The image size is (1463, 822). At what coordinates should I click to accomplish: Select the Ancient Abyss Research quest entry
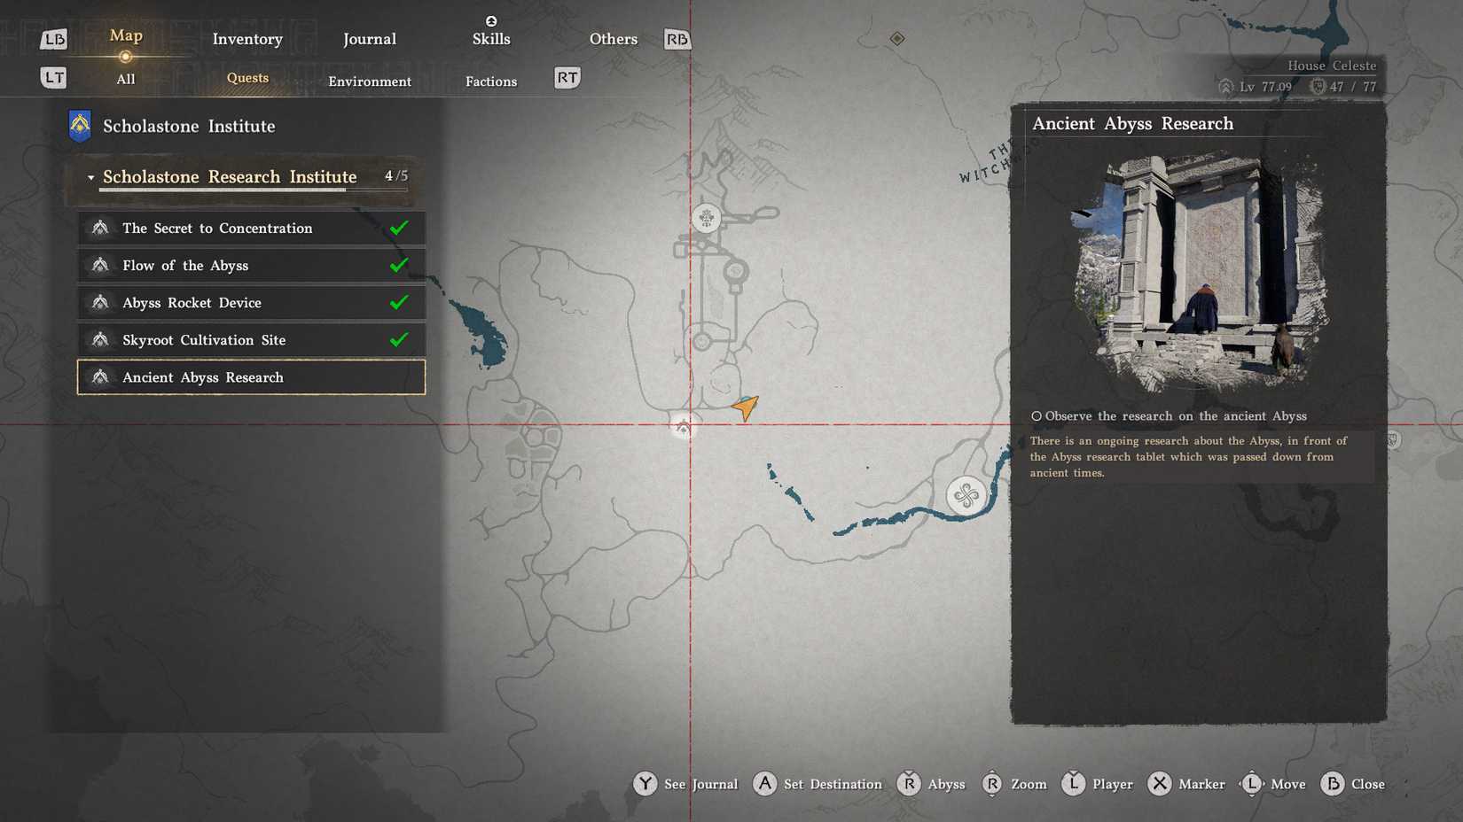pyautogui.click(x=251, y=377)
